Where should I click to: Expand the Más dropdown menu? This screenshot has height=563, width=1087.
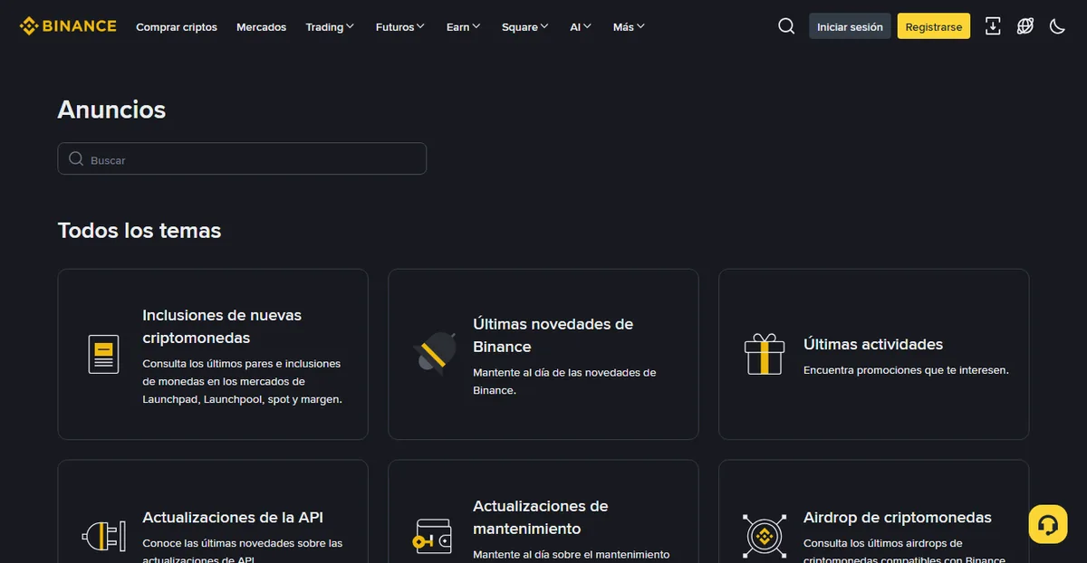629,27
